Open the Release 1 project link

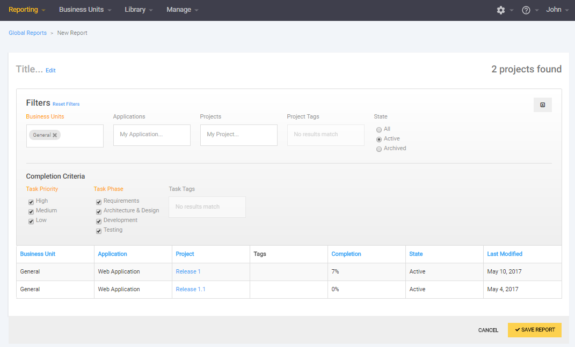point(188,271)
